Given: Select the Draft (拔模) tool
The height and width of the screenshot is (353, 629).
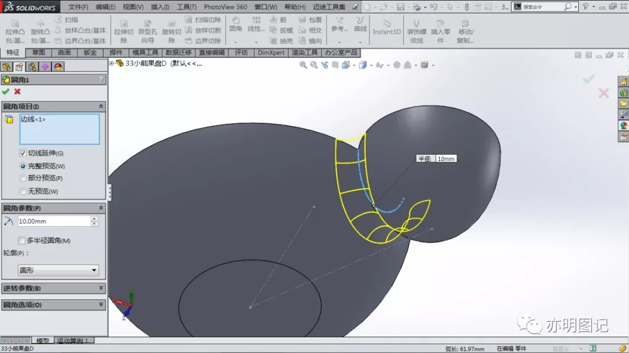Looking at the screenshot, I should (x=281, y=30).
